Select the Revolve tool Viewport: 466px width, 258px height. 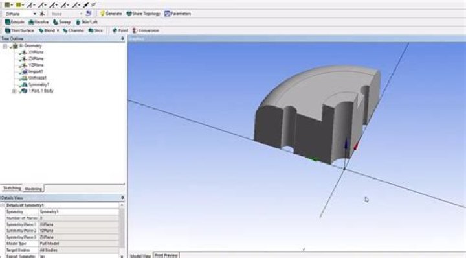39,22
